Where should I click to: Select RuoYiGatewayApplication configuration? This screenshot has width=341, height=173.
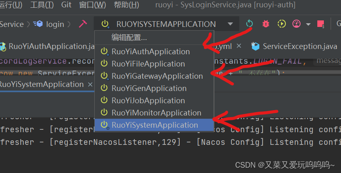[154, 76]
